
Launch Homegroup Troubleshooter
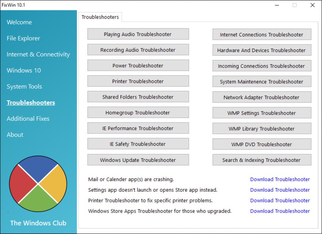point(138,113)
